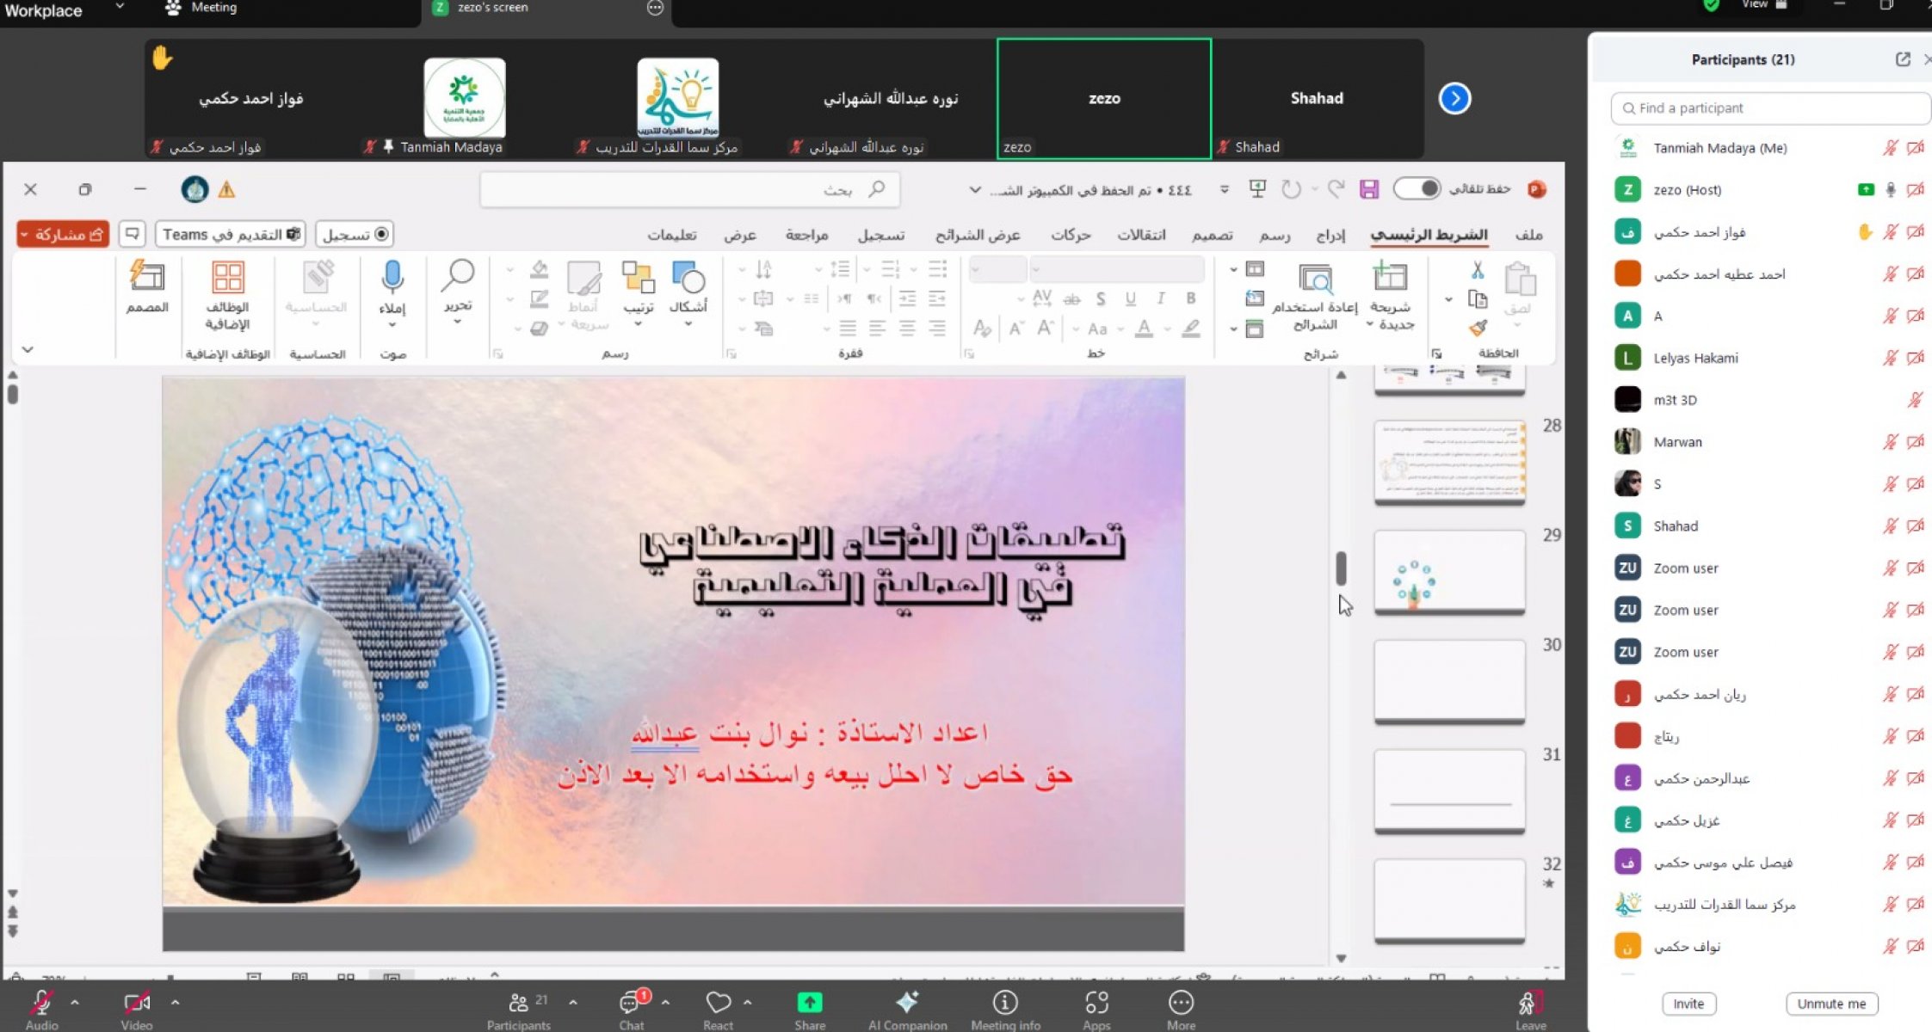
Task: Open the View menu dropdown
Action: pos(1762,5)
